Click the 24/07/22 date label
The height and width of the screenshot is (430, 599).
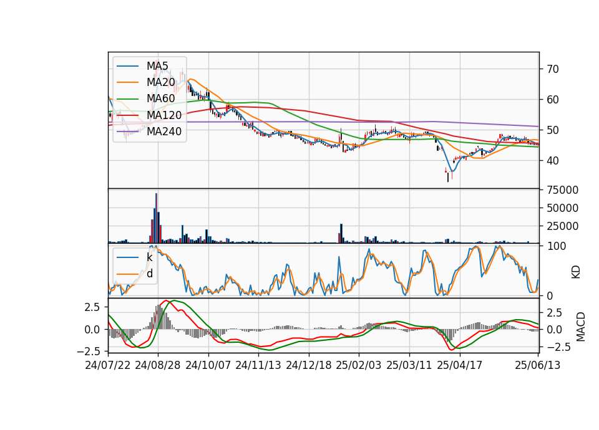[108, 365]
